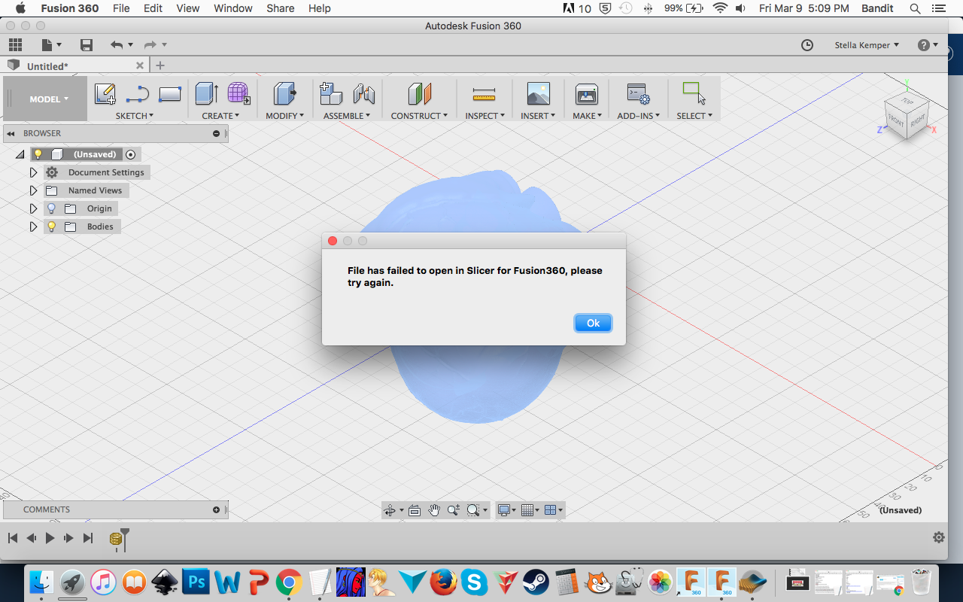Select the Offset Plane construct tool
Viewport: 963px width, 602px height.
click(x=419, y=94)
